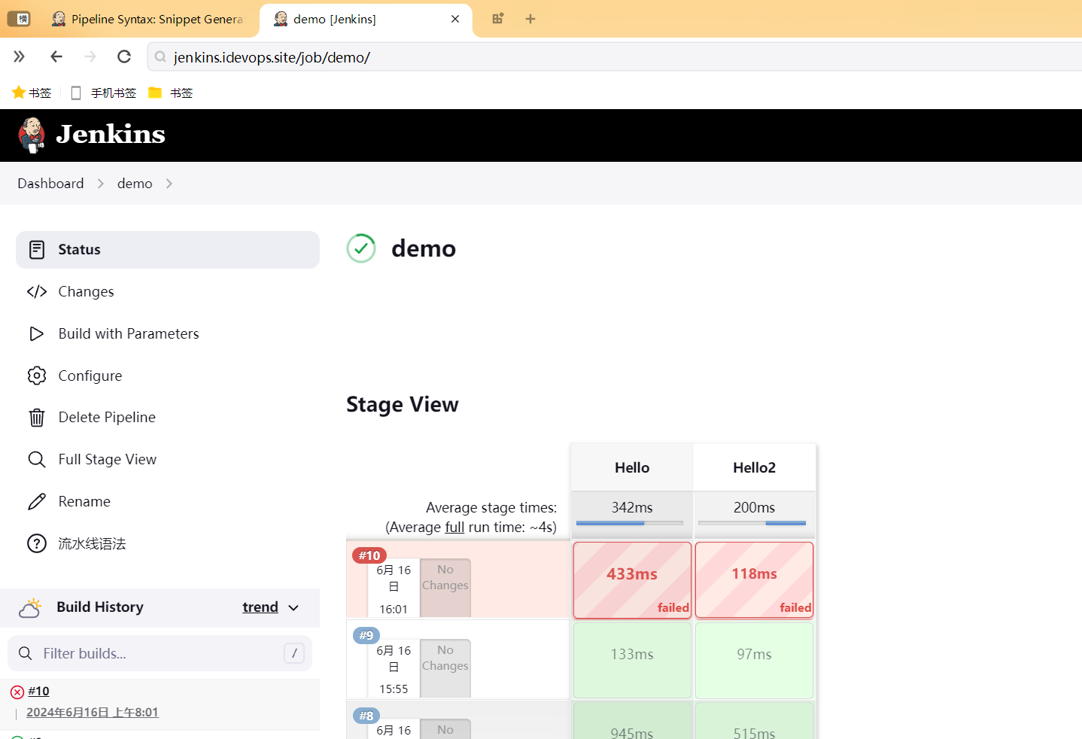1082x739 pixels.
Task: Click the trend link in Build History
Action: pos(260,607)
